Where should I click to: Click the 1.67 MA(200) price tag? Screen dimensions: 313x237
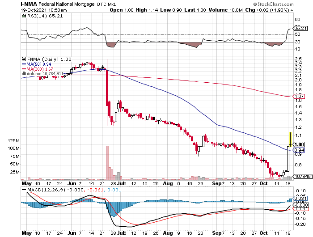[299, 97]
